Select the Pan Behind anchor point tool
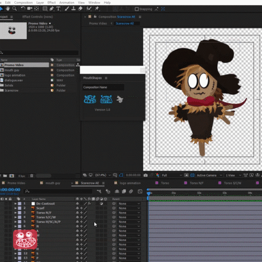The image size is (262, 262). click(x=37, y=9)
